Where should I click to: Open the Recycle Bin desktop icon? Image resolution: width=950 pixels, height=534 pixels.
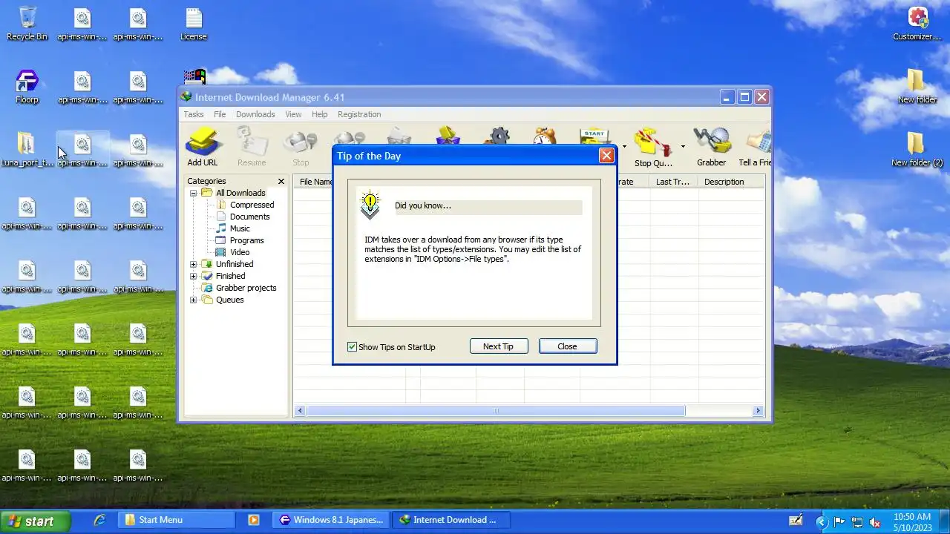pos(27,23)
